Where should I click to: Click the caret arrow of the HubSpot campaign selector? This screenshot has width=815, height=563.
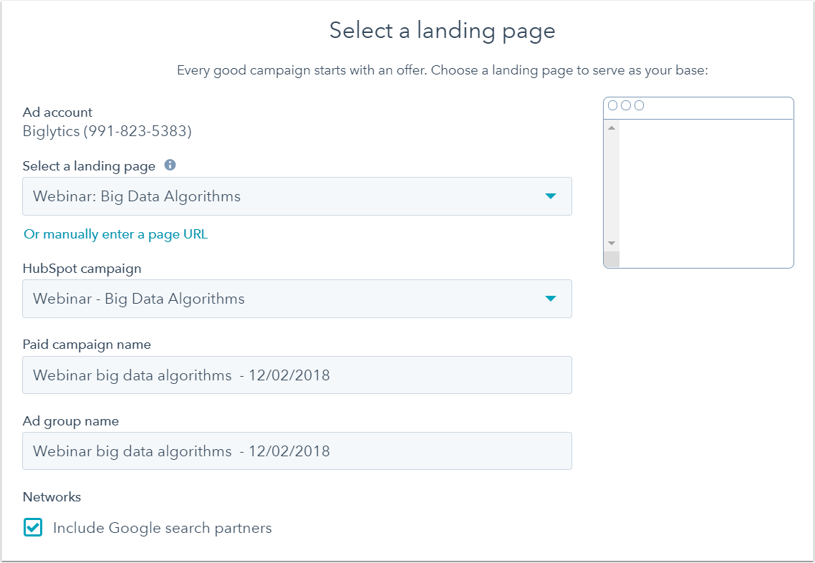point(551,299)
